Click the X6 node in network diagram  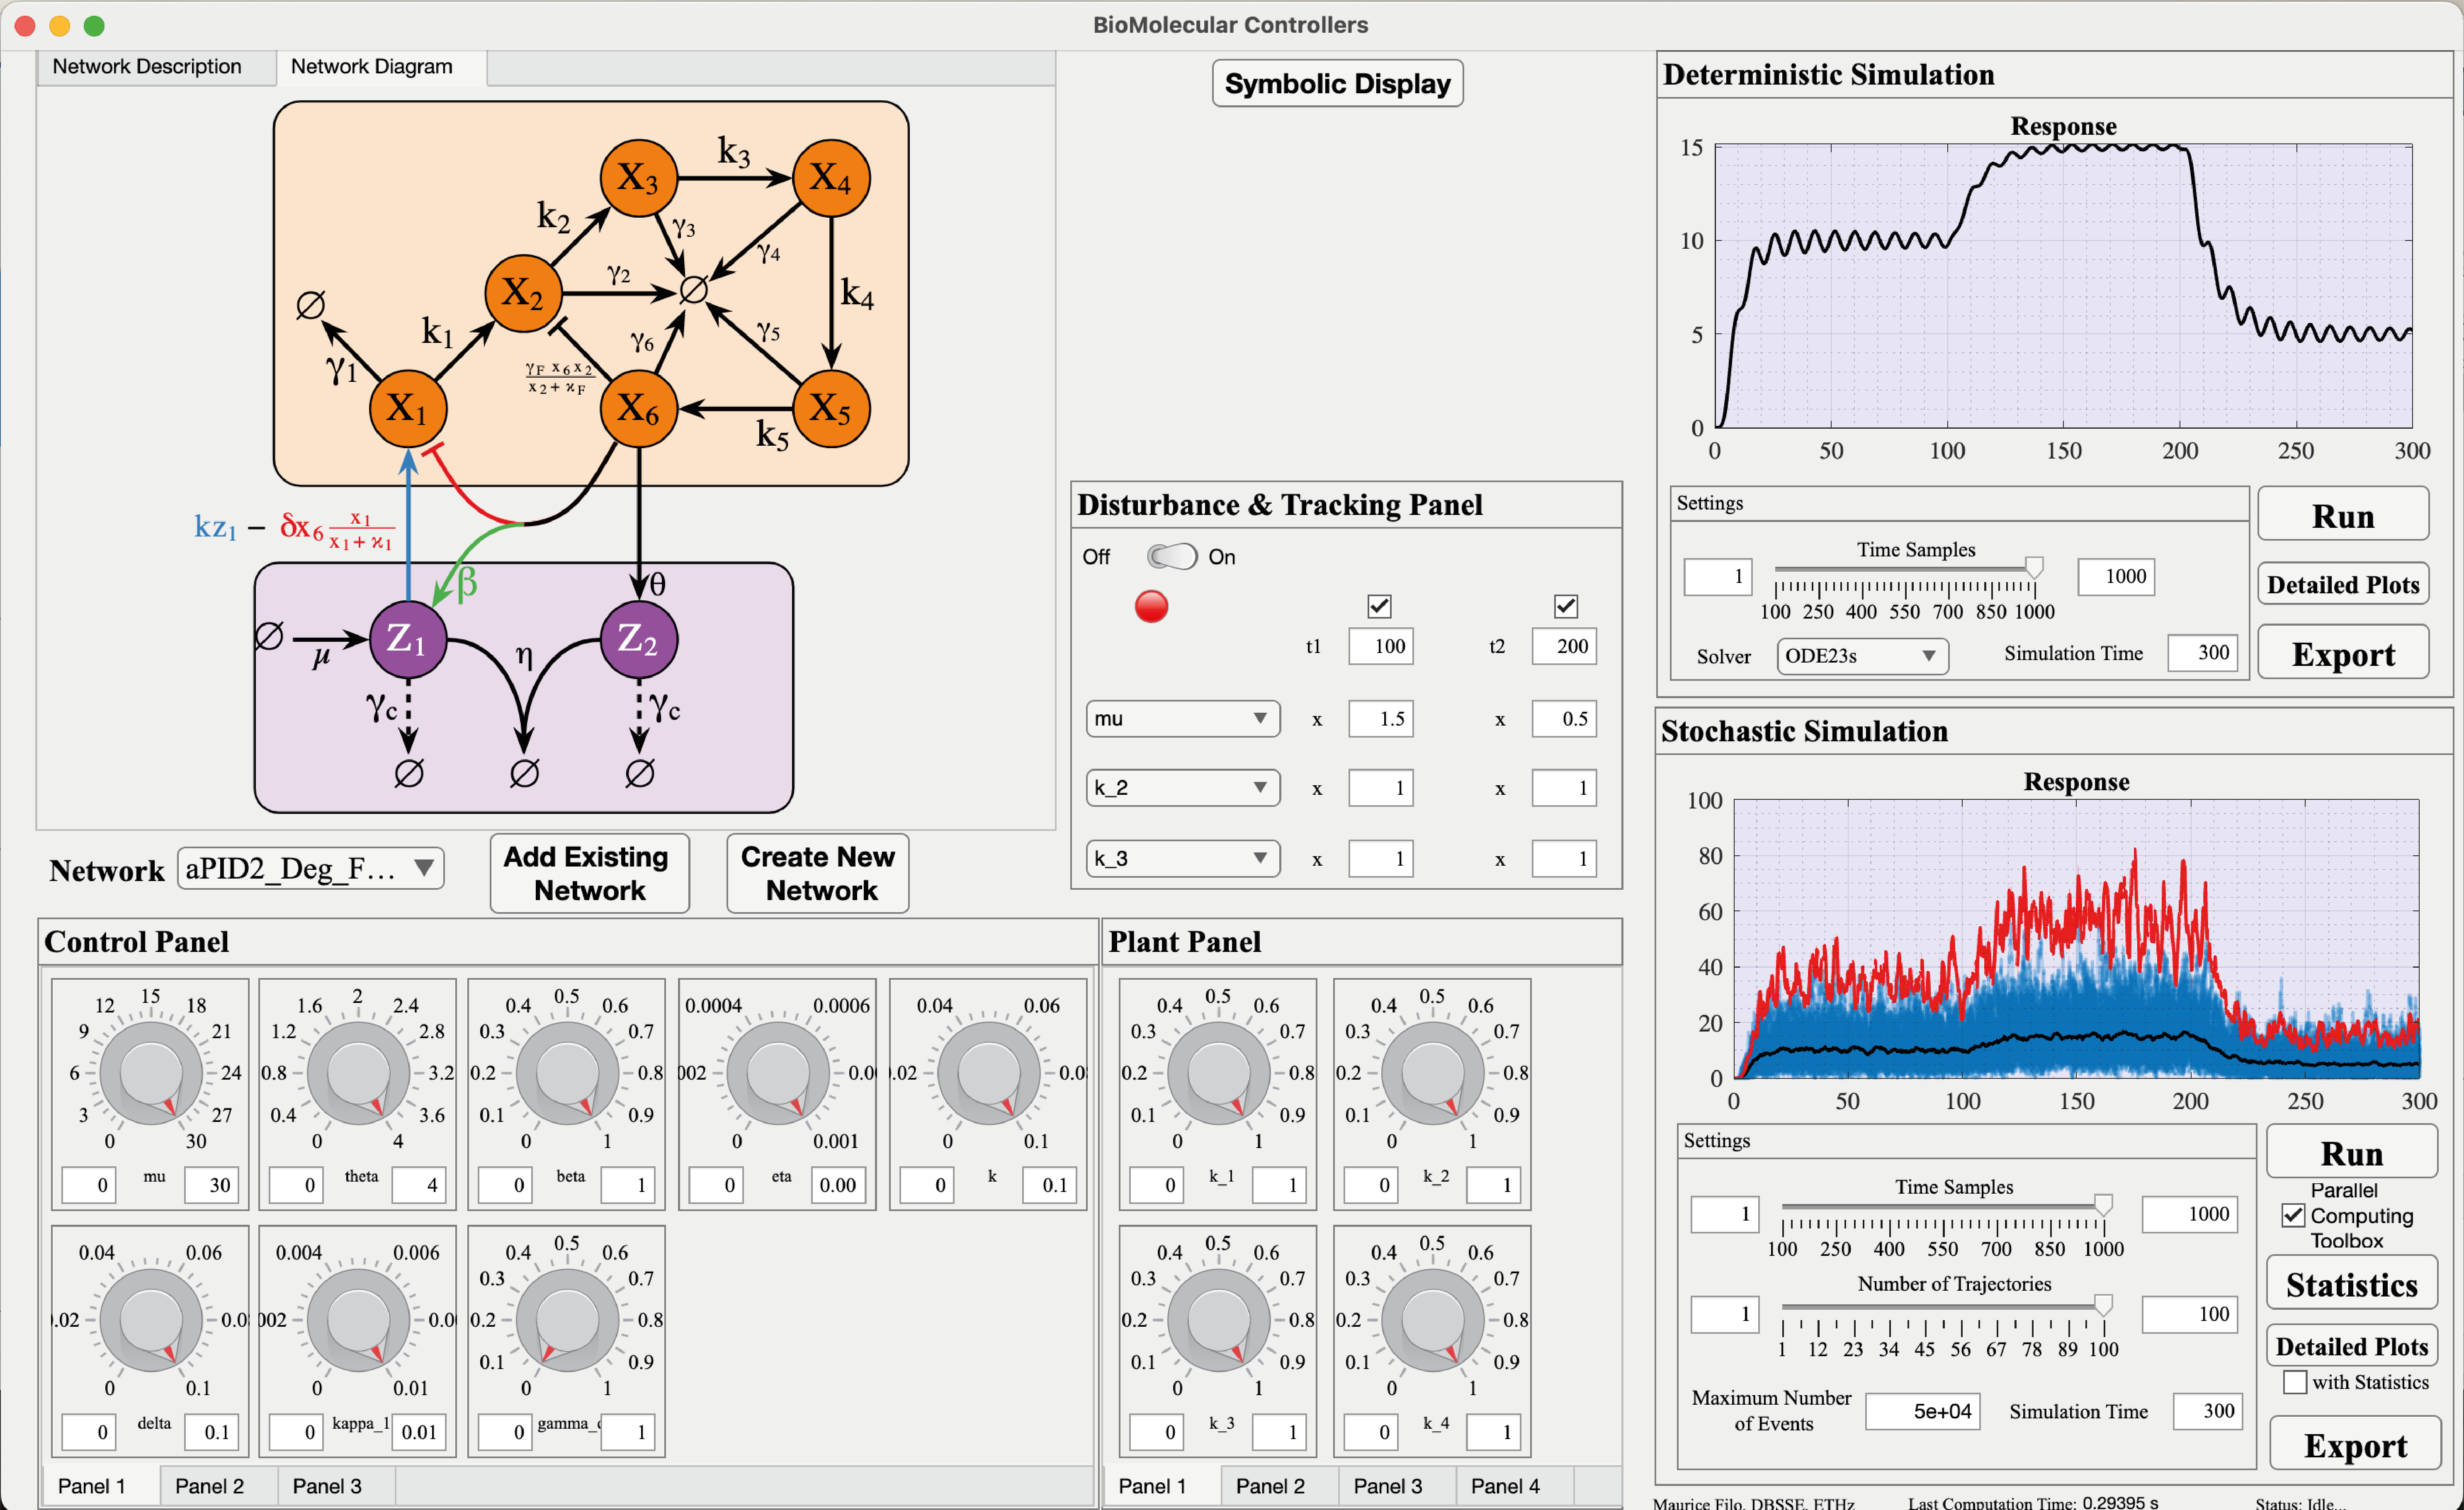pyautogui.click(x=639, y=408)
